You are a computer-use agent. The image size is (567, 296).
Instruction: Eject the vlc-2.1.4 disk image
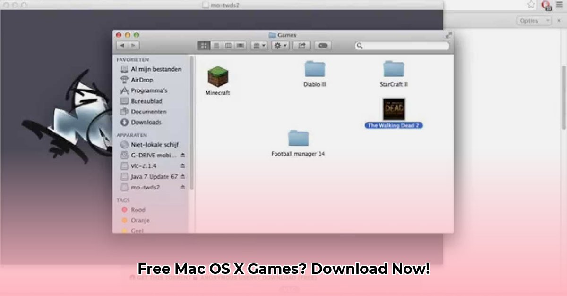183,166
